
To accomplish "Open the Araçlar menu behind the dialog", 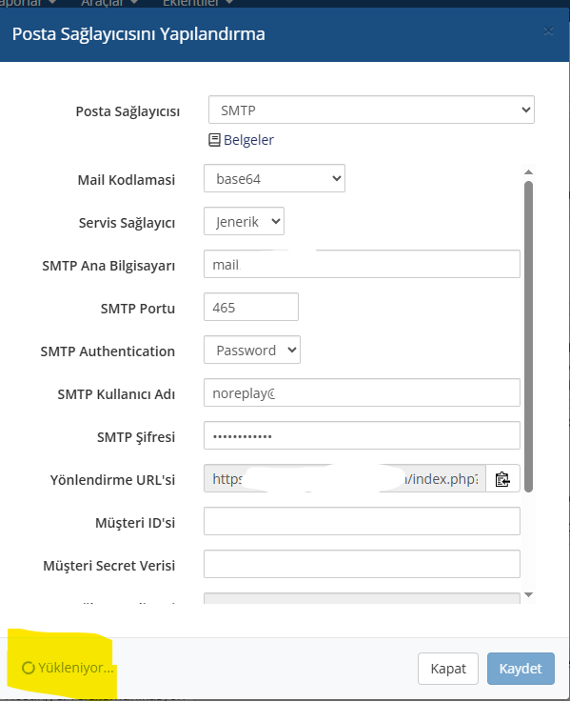I will (108, 3).
